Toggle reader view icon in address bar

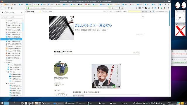[113, 8]
